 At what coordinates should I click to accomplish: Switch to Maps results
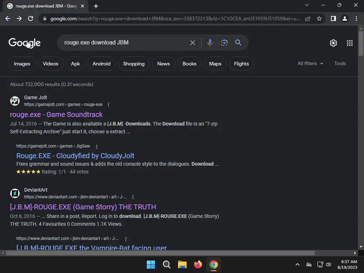click(x=215, y=64)
